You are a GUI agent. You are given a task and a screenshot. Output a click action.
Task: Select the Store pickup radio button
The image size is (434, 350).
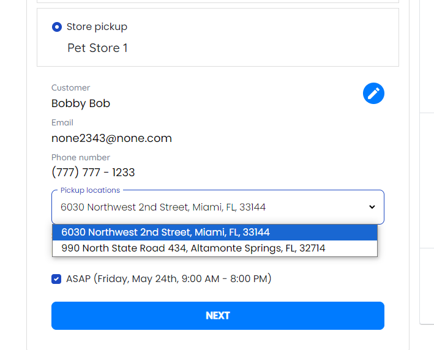click(57, 27)
